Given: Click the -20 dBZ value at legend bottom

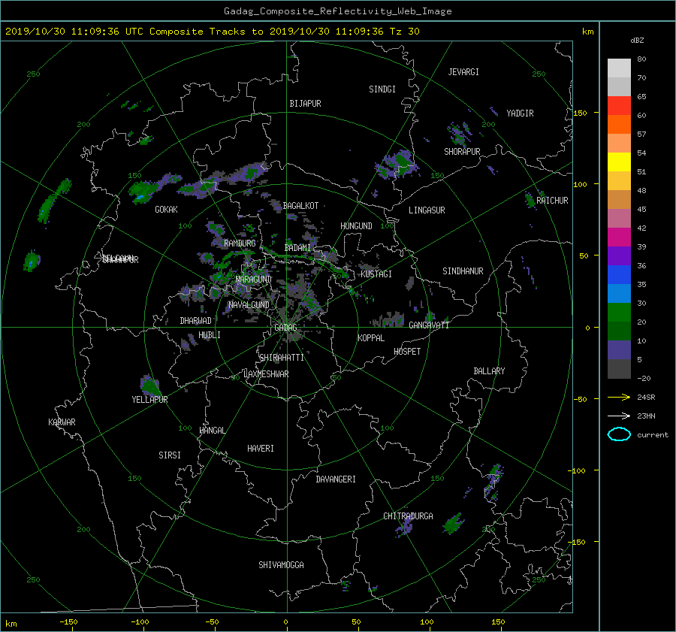Looking at the screenshot, I should [x=644, y=378].
